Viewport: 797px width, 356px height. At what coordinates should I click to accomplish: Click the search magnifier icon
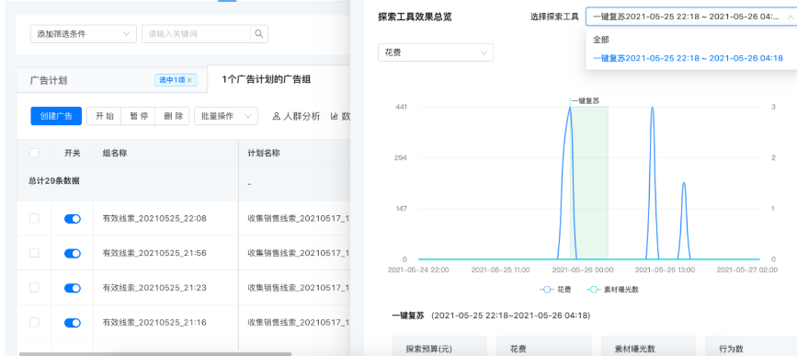[x=258, y=34]
